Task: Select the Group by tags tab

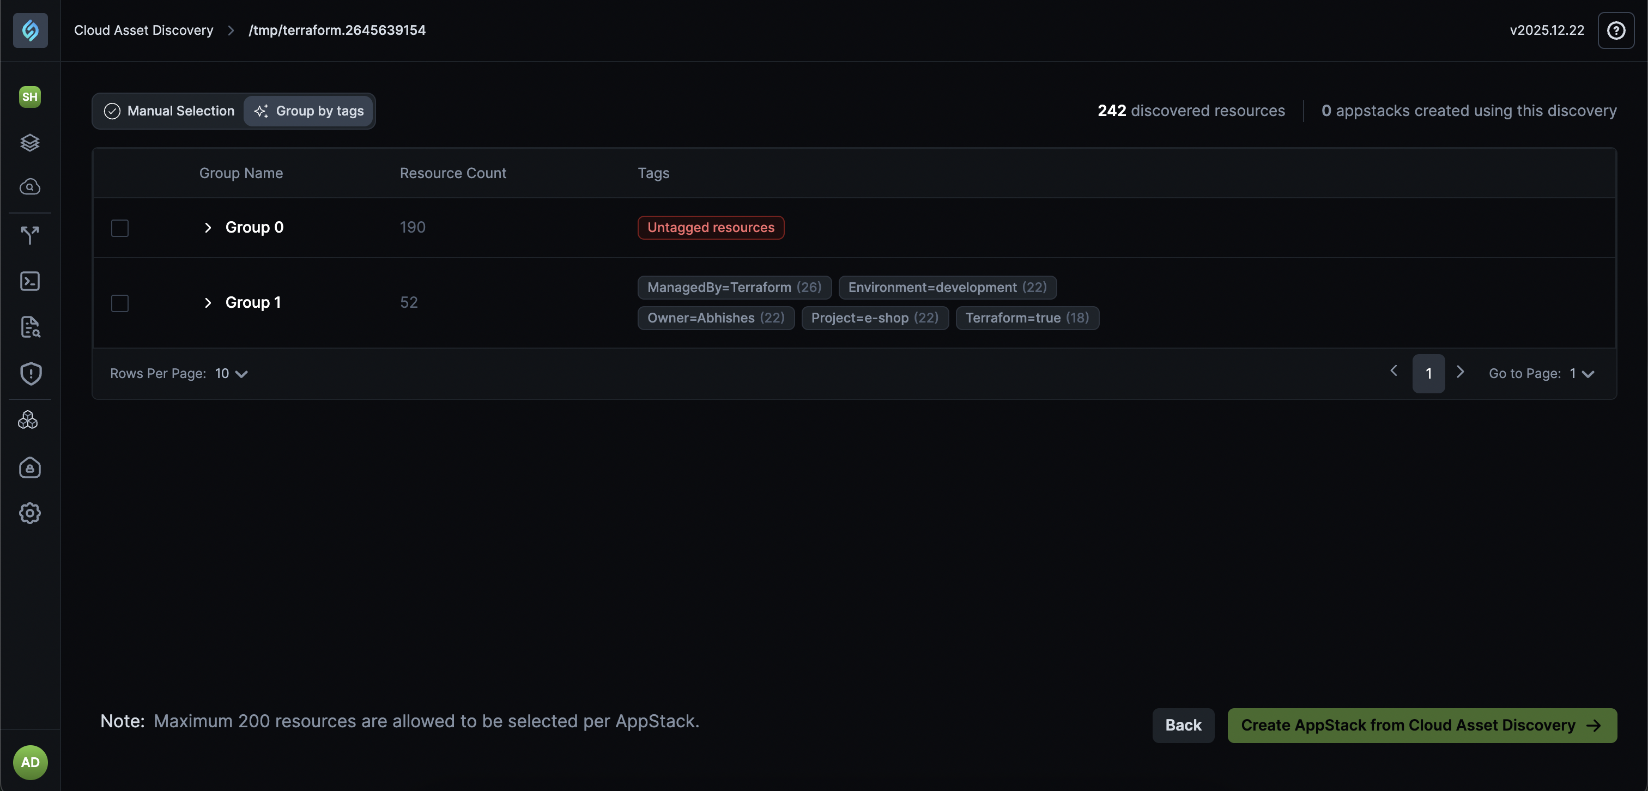Action: [x=309, y=111]
